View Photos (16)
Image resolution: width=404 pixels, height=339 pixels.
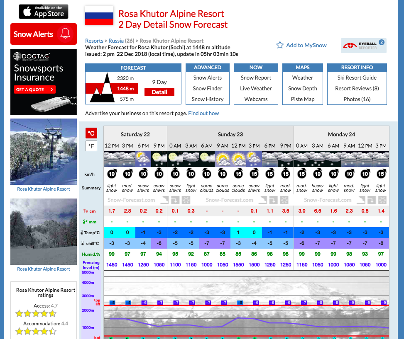pyautogui.click(x=357, y=99)
